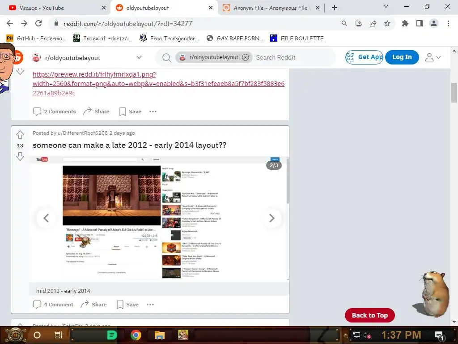Install app icon in address bar
The height and width of the screenshot is (344, 458).
coord(359,23)
